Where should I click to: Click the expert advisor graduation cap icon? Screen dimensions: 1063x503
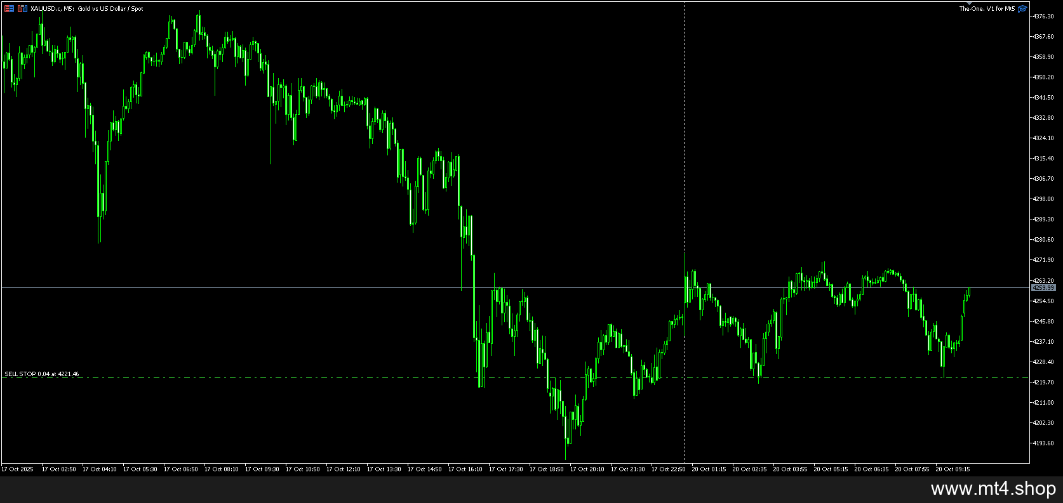(1022, 8)
